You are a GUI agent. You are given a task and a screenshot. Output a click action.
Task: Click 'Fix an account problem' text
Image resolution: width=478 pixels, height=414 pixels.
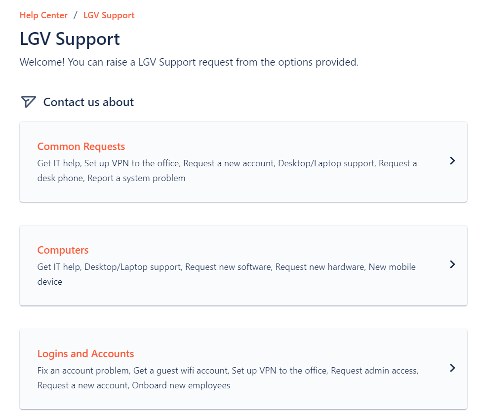pos(83,371)
